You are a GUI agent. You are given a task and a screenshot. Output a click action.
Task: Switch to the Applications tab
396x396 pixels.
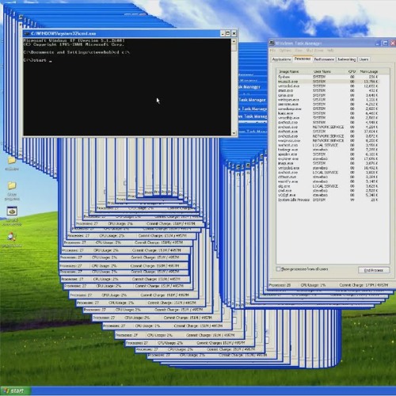(281, 59)
